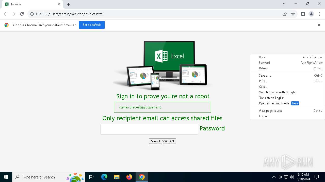This screenshot has height=182, width=325.
Task: Click the Excel devices banner image
Action: (162, 65)
